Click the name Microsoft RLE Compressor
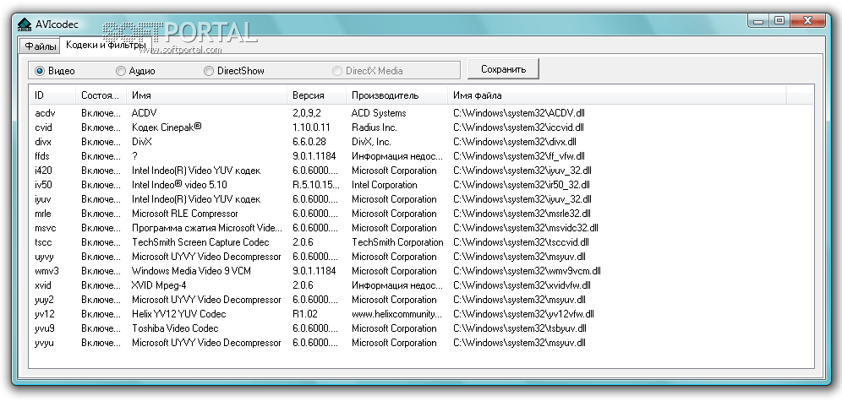Screen dimensions: 842x401 tap(185, 214)
